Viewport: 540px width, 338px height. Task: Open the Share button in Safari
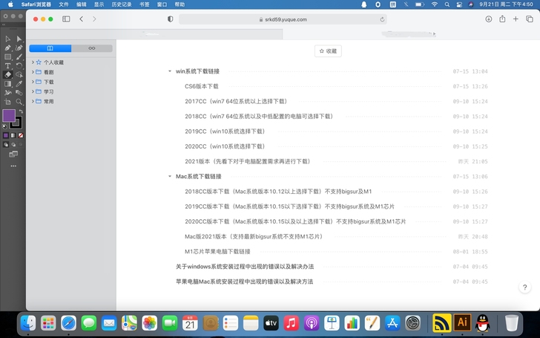[x=502, y=19]
